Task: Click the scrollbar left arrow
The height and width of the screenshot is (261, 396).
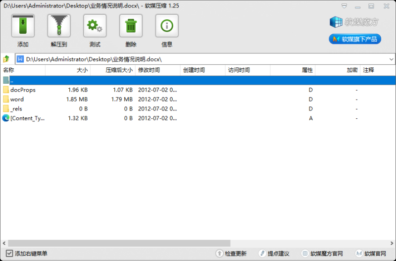Action: pos(4,243)
